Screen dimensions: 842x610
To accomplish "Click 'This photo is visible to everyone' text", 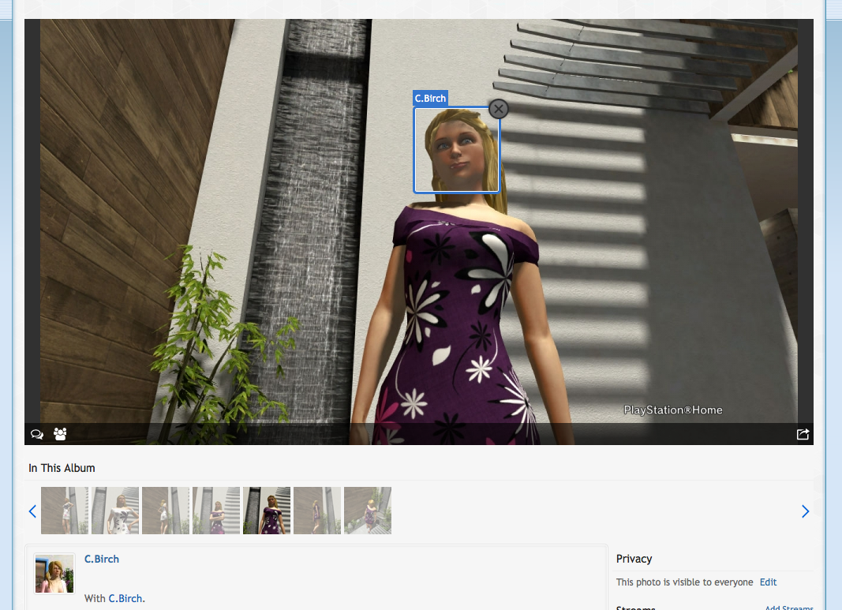I will point(685,582).
